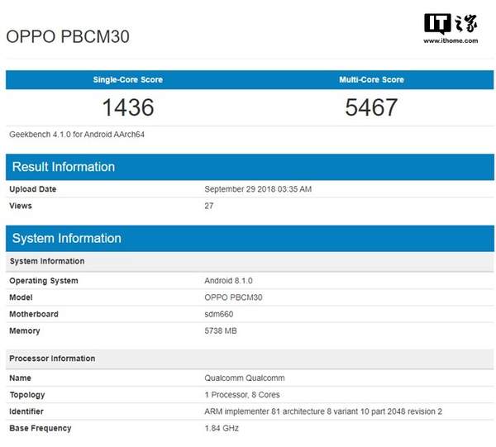Select the ARM implementer 81 identifier value
Viewport: 496px width, 447px height.
(x=323, y=411)
